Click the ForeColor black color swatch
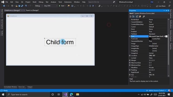The height and width of the screenshot is (97, 173). click(150, 39)
